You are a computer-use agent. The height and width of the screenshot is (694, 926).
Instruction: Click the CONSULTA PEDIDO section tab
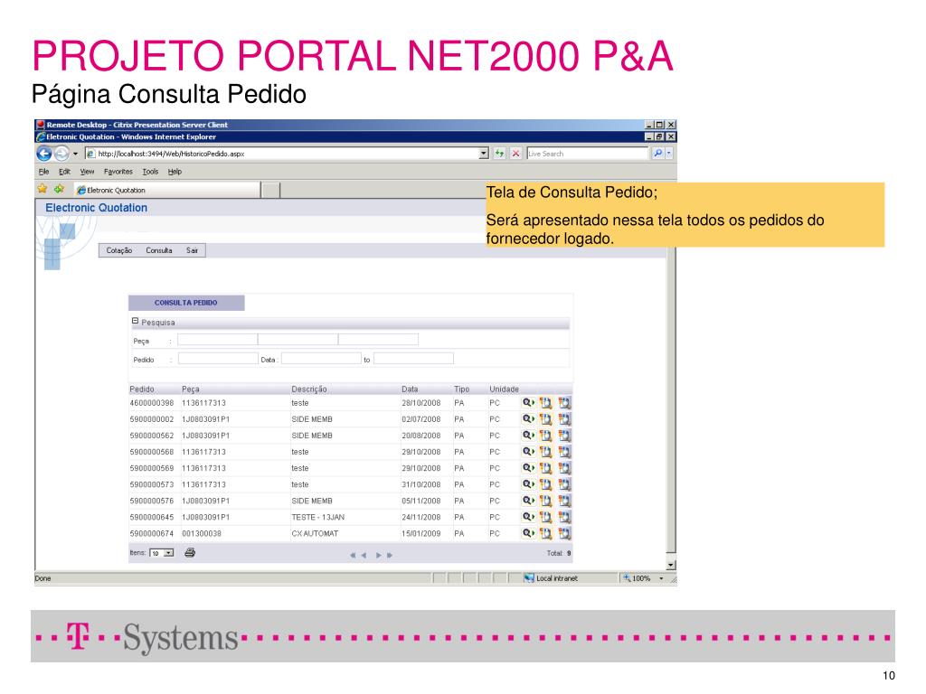click(186, 303)
